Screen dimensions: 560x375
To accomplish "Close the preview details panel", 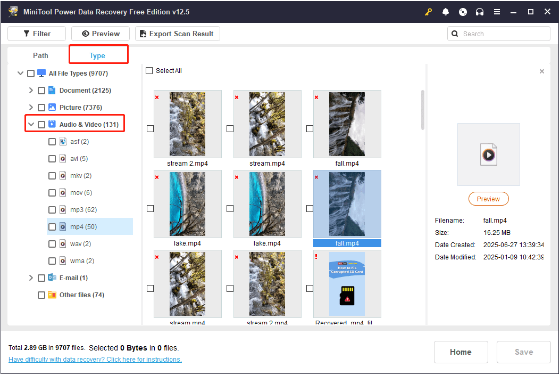I will click(542, 71).
